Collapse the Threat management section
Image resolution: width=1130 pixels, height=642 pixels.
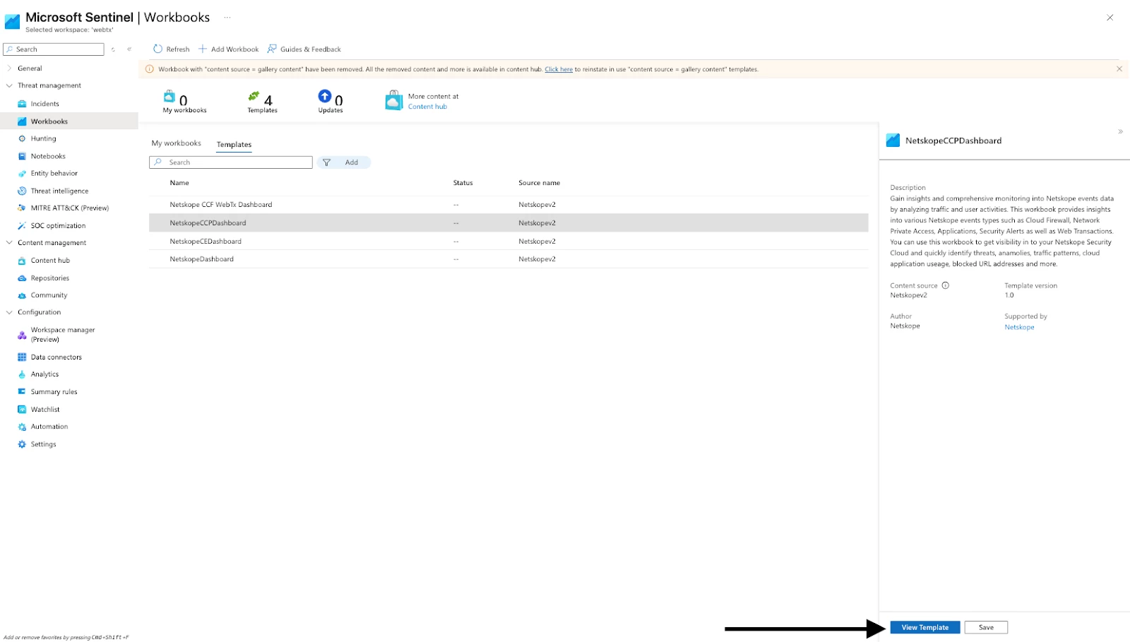pos(9,85)
